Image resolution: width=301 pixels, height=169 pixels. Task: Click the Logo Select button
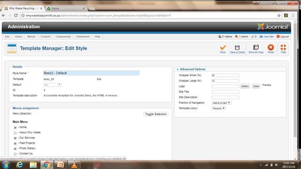(x=245, y=86)
